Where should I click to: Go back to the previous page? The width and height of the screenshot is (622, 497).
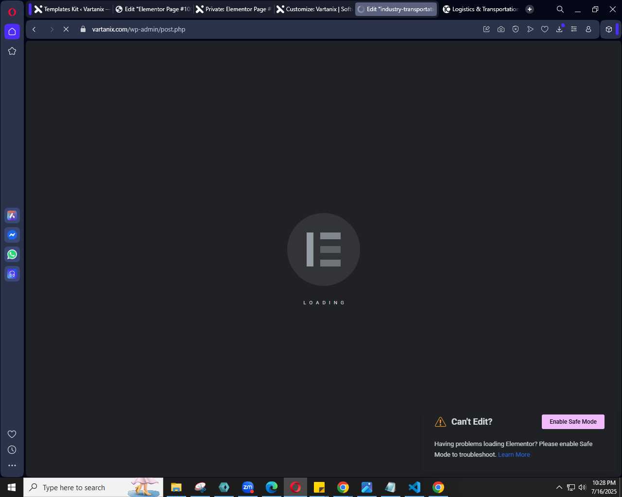[x=34, y=29]
